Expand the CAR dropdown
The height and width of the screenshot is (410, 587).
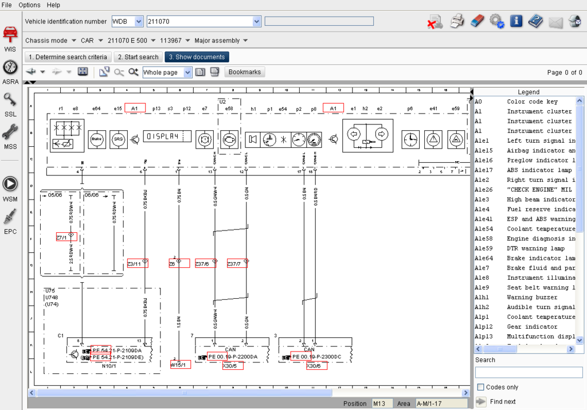click(100, 41)
